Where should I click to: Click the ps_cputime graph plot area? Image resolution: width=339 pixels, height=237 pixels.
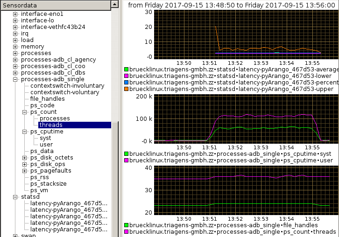click(x=246, y=119)
